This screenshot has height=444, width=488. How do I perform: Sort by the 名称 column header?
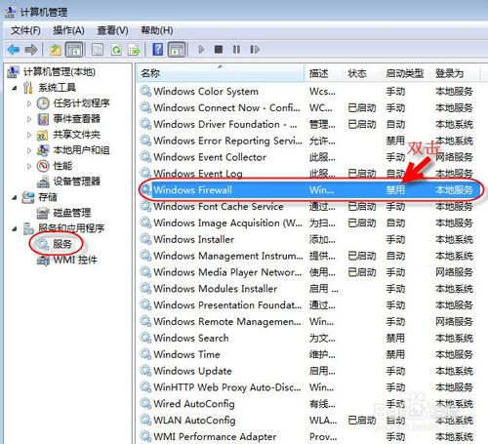click(x=221, y=73)
